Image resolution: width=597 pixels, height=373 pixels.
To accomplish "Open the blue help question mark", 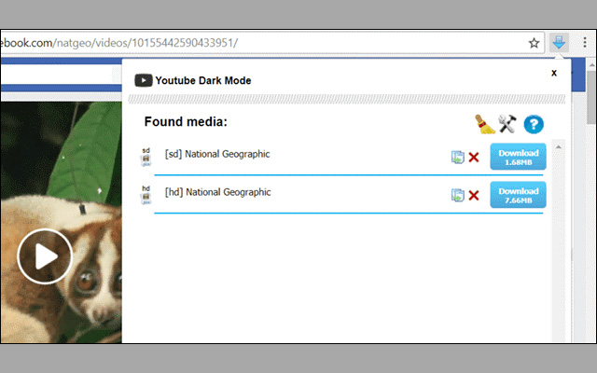I will (533, 124).
